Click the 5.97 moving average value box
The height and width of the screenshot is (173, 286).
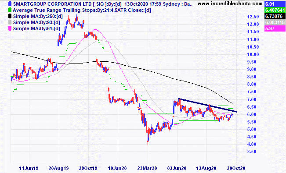coord(275,28)
